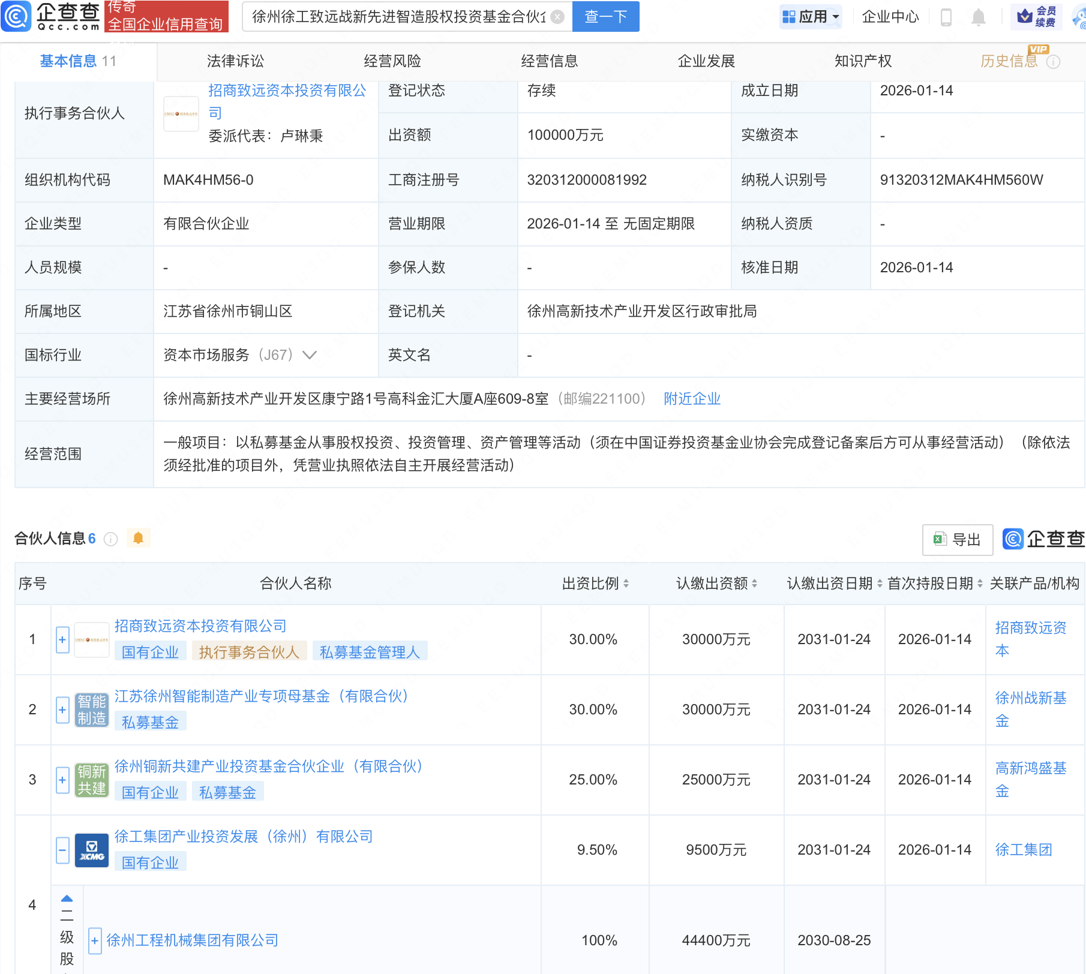Clear the search box text
Viewport: 1086px width, 974px height.
point(557,17)
